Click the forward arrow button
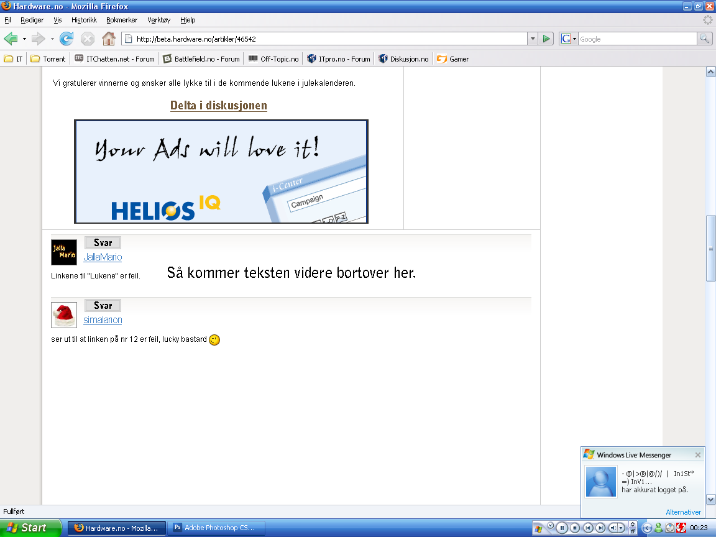This screenshot has width=716, height=537. 39,39
